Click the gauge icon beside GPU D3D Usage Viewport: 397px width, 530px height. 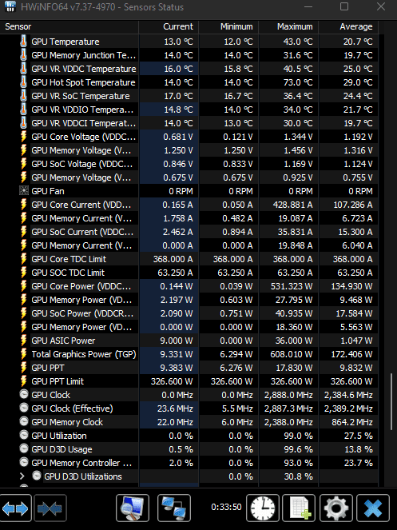pos(24,448)
